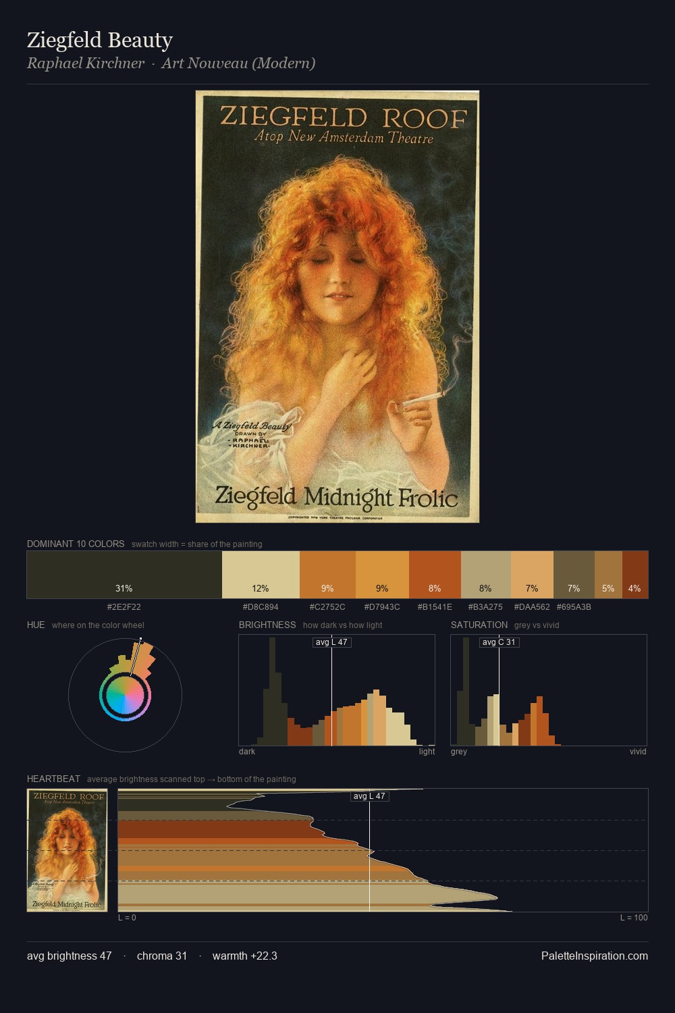Select the swatch above hex #B1541E

pos(435,575)
